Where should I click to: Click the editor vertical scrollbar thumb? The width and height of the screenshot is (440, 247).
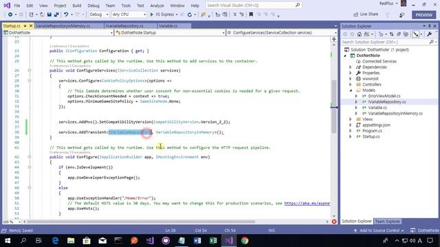coord(334,106)
